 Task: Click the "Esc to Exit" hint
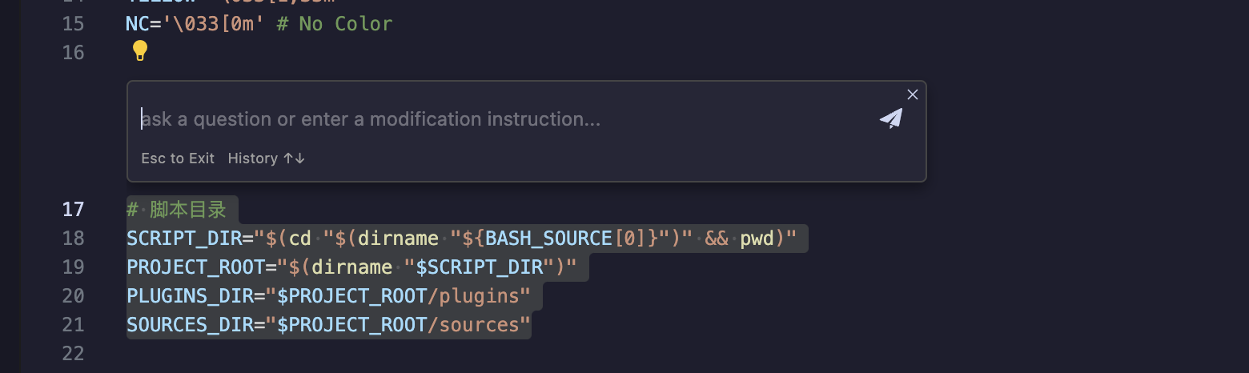[x=178, y=158]
